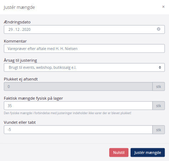Click the stk unit beside Vundet eller tabt
Viewport: 169px width, 161px height.
point(158,130)
